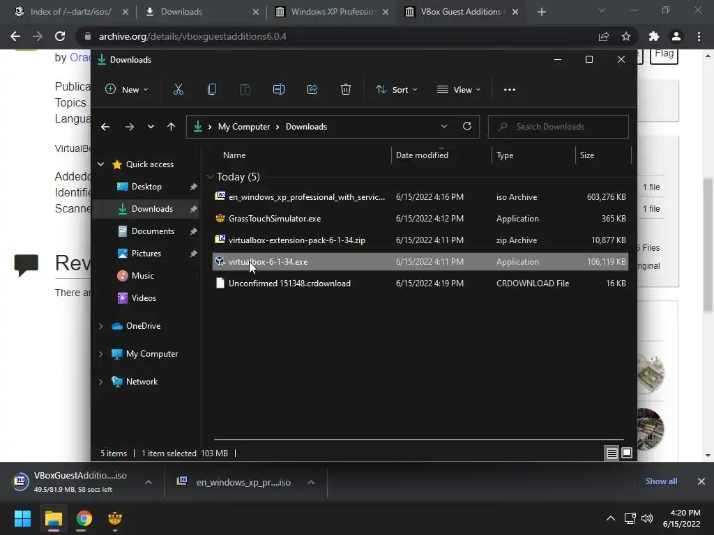Image resolution: width=714 pixels, height=535 pixels.
Task: Open Chrome's three-dot menu
Action: coord(699,36)
